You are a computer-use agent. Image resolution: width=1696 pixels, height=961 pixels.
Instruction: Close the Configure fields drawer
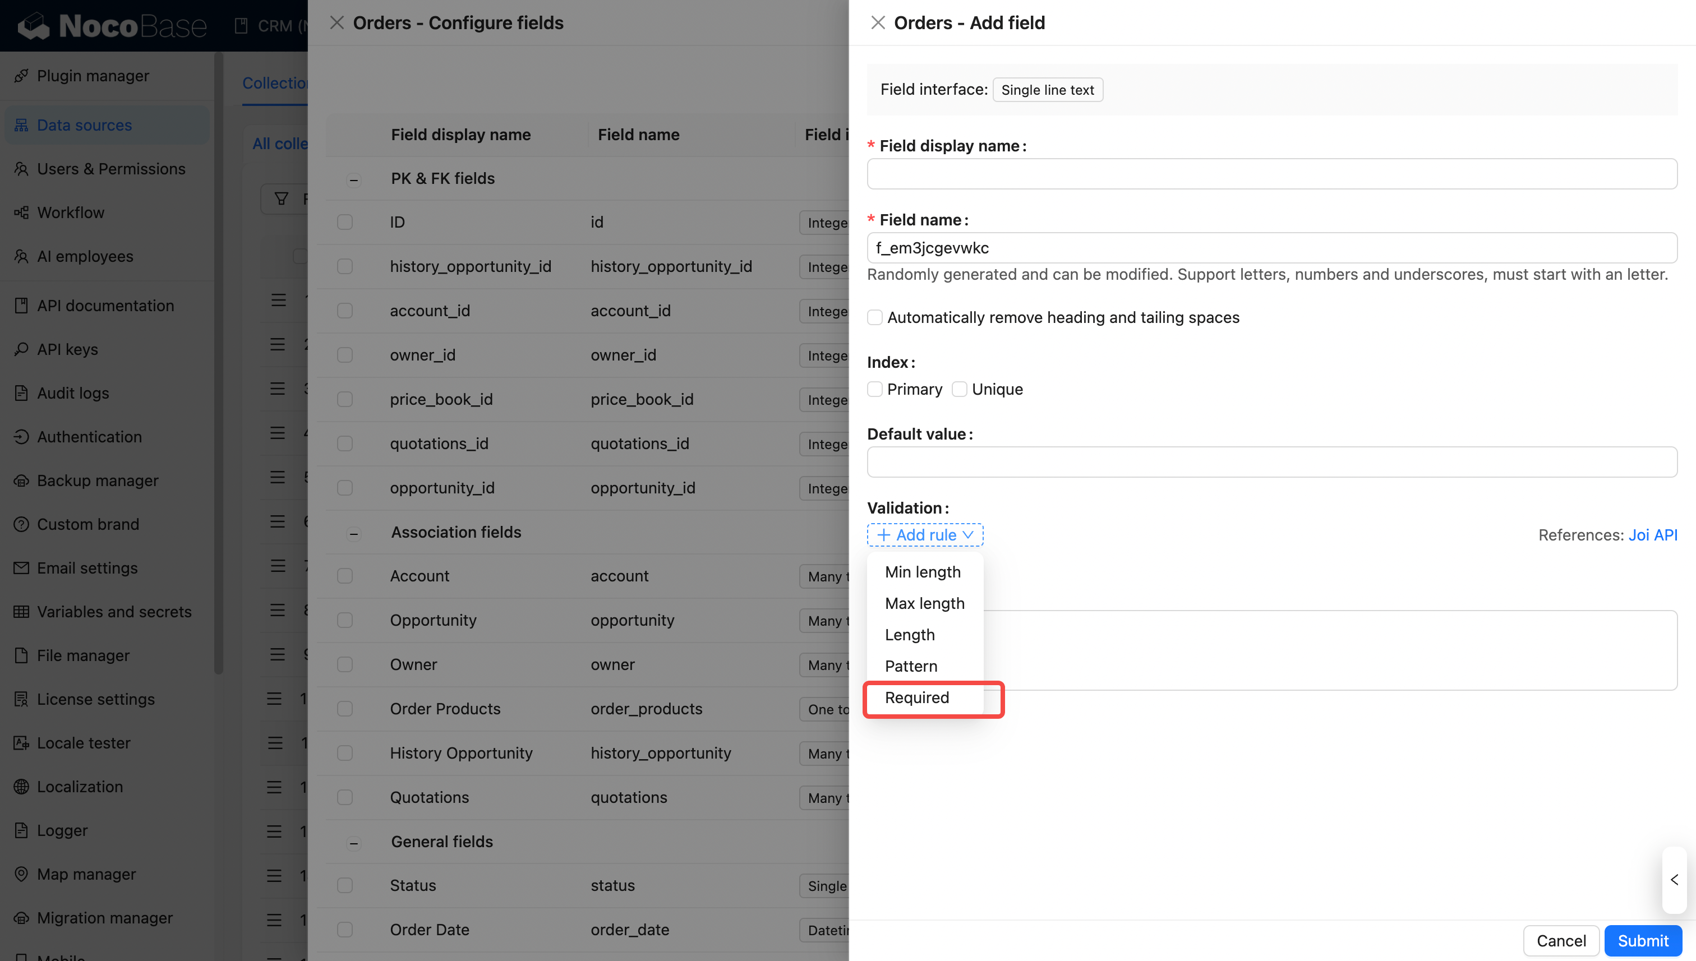point(337,23)
